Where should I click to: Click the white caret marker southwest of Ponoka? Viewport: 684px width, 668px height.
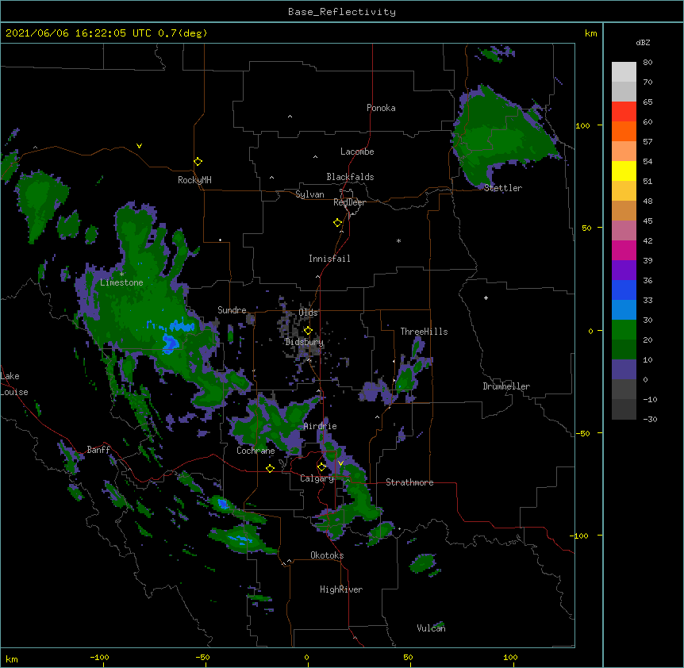coord(290,117)
